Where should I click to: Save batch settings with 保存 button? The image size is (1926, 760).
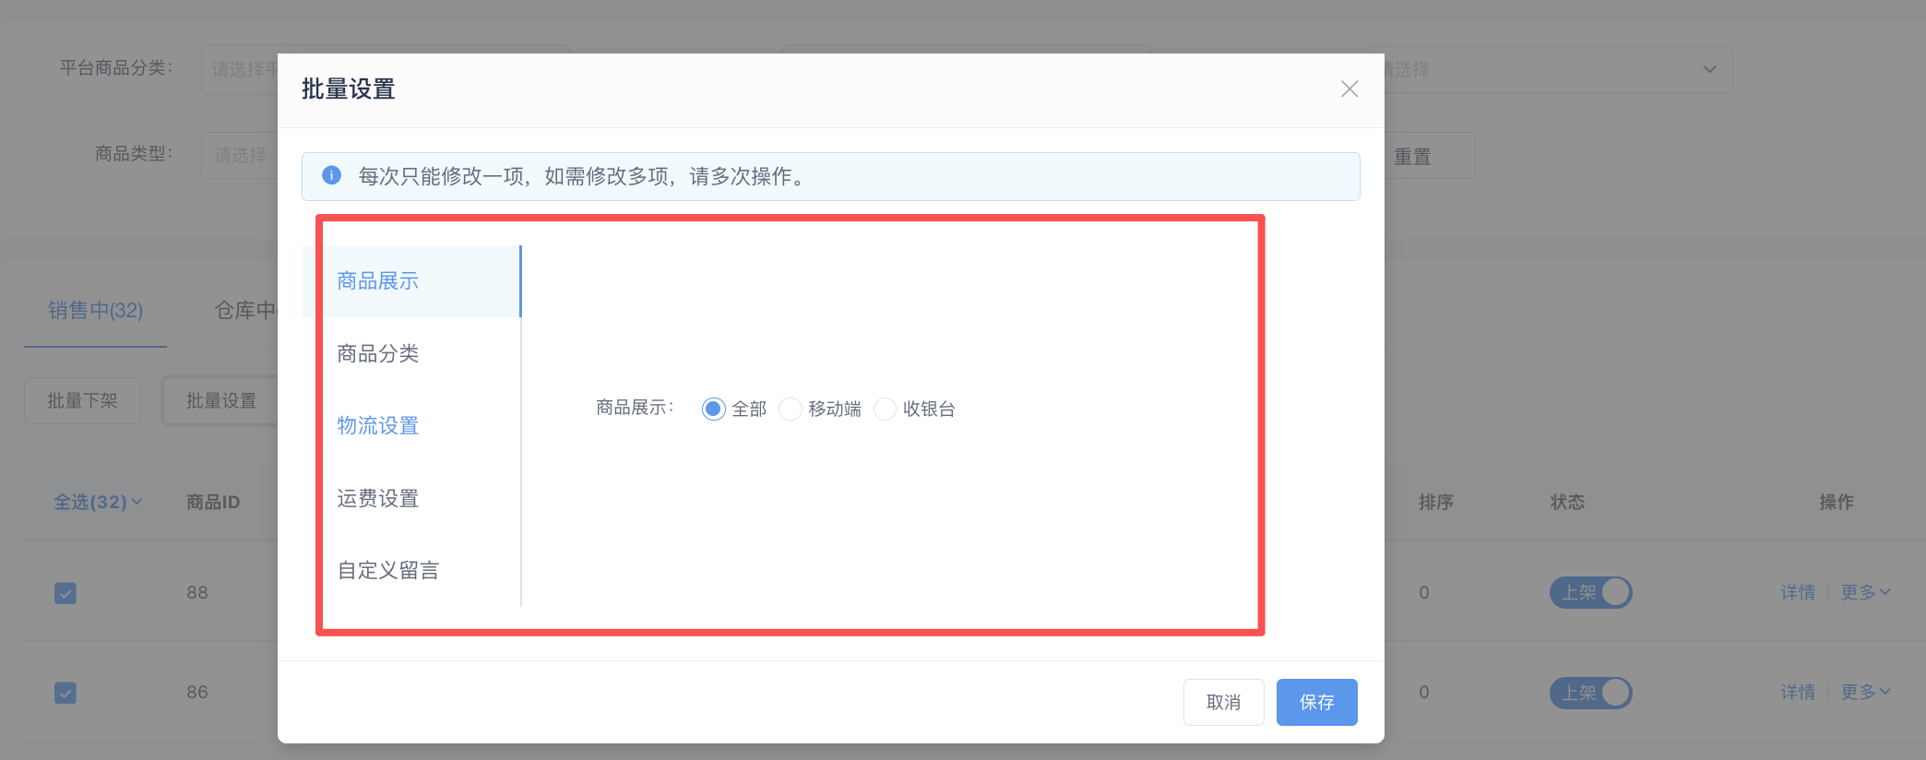click(x=1316, y=702)
